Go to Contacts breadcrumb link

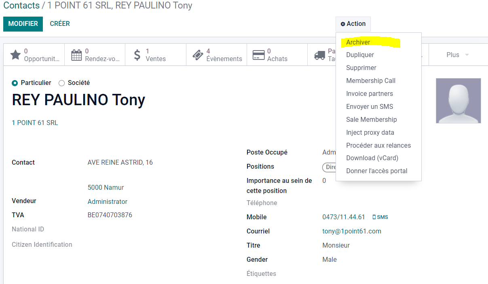(x=21, y=6)
